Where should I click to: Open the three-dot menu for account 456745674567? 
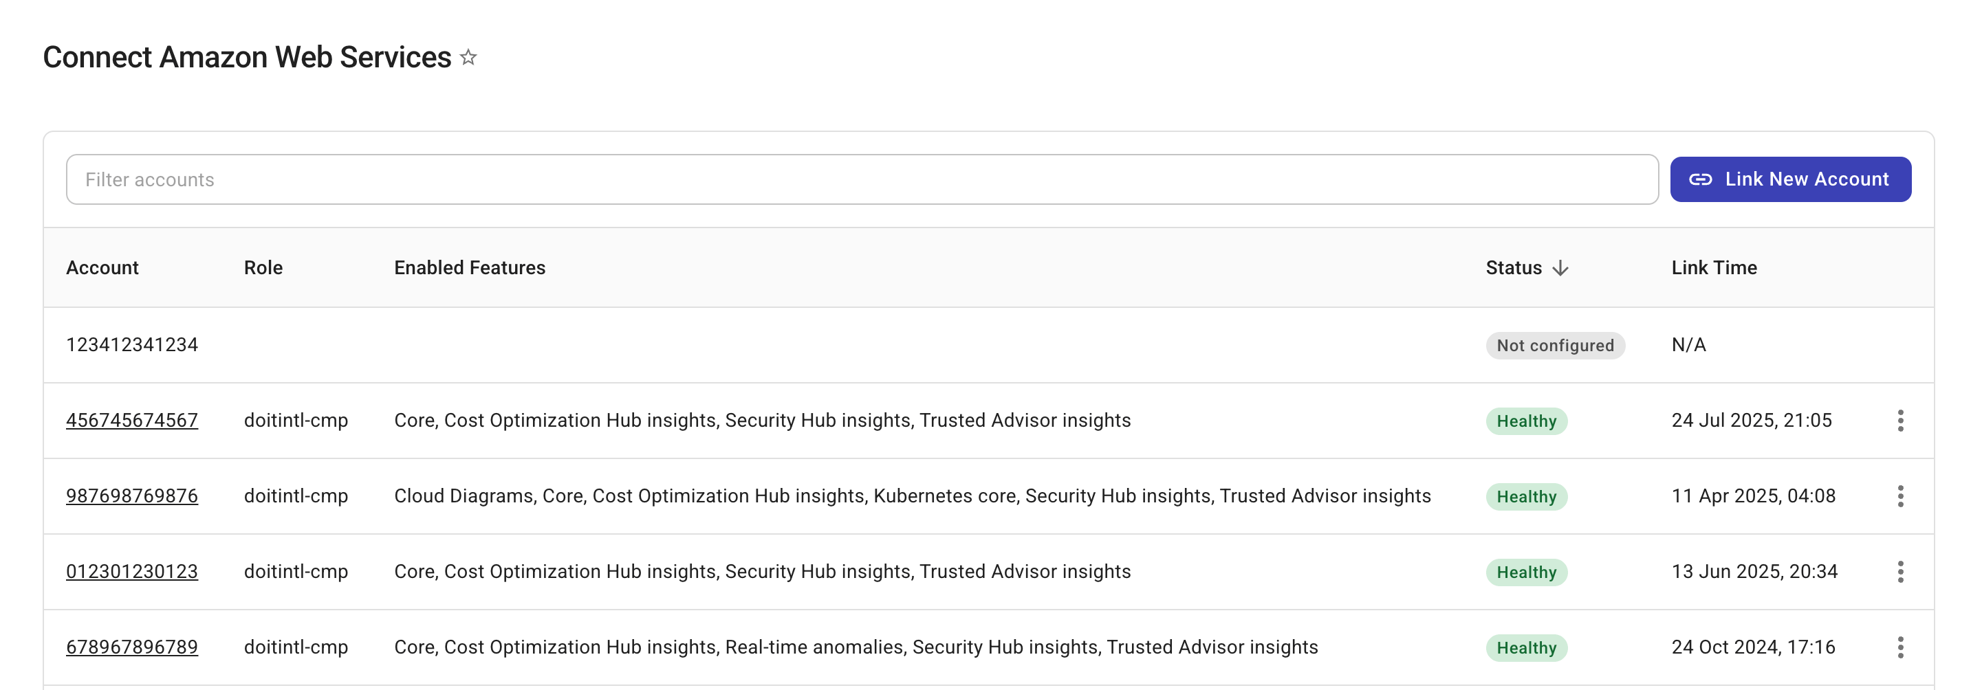point(1900,421)
